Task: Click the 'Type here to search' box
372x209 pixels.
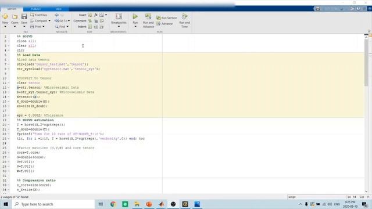Action: (53, 204)
